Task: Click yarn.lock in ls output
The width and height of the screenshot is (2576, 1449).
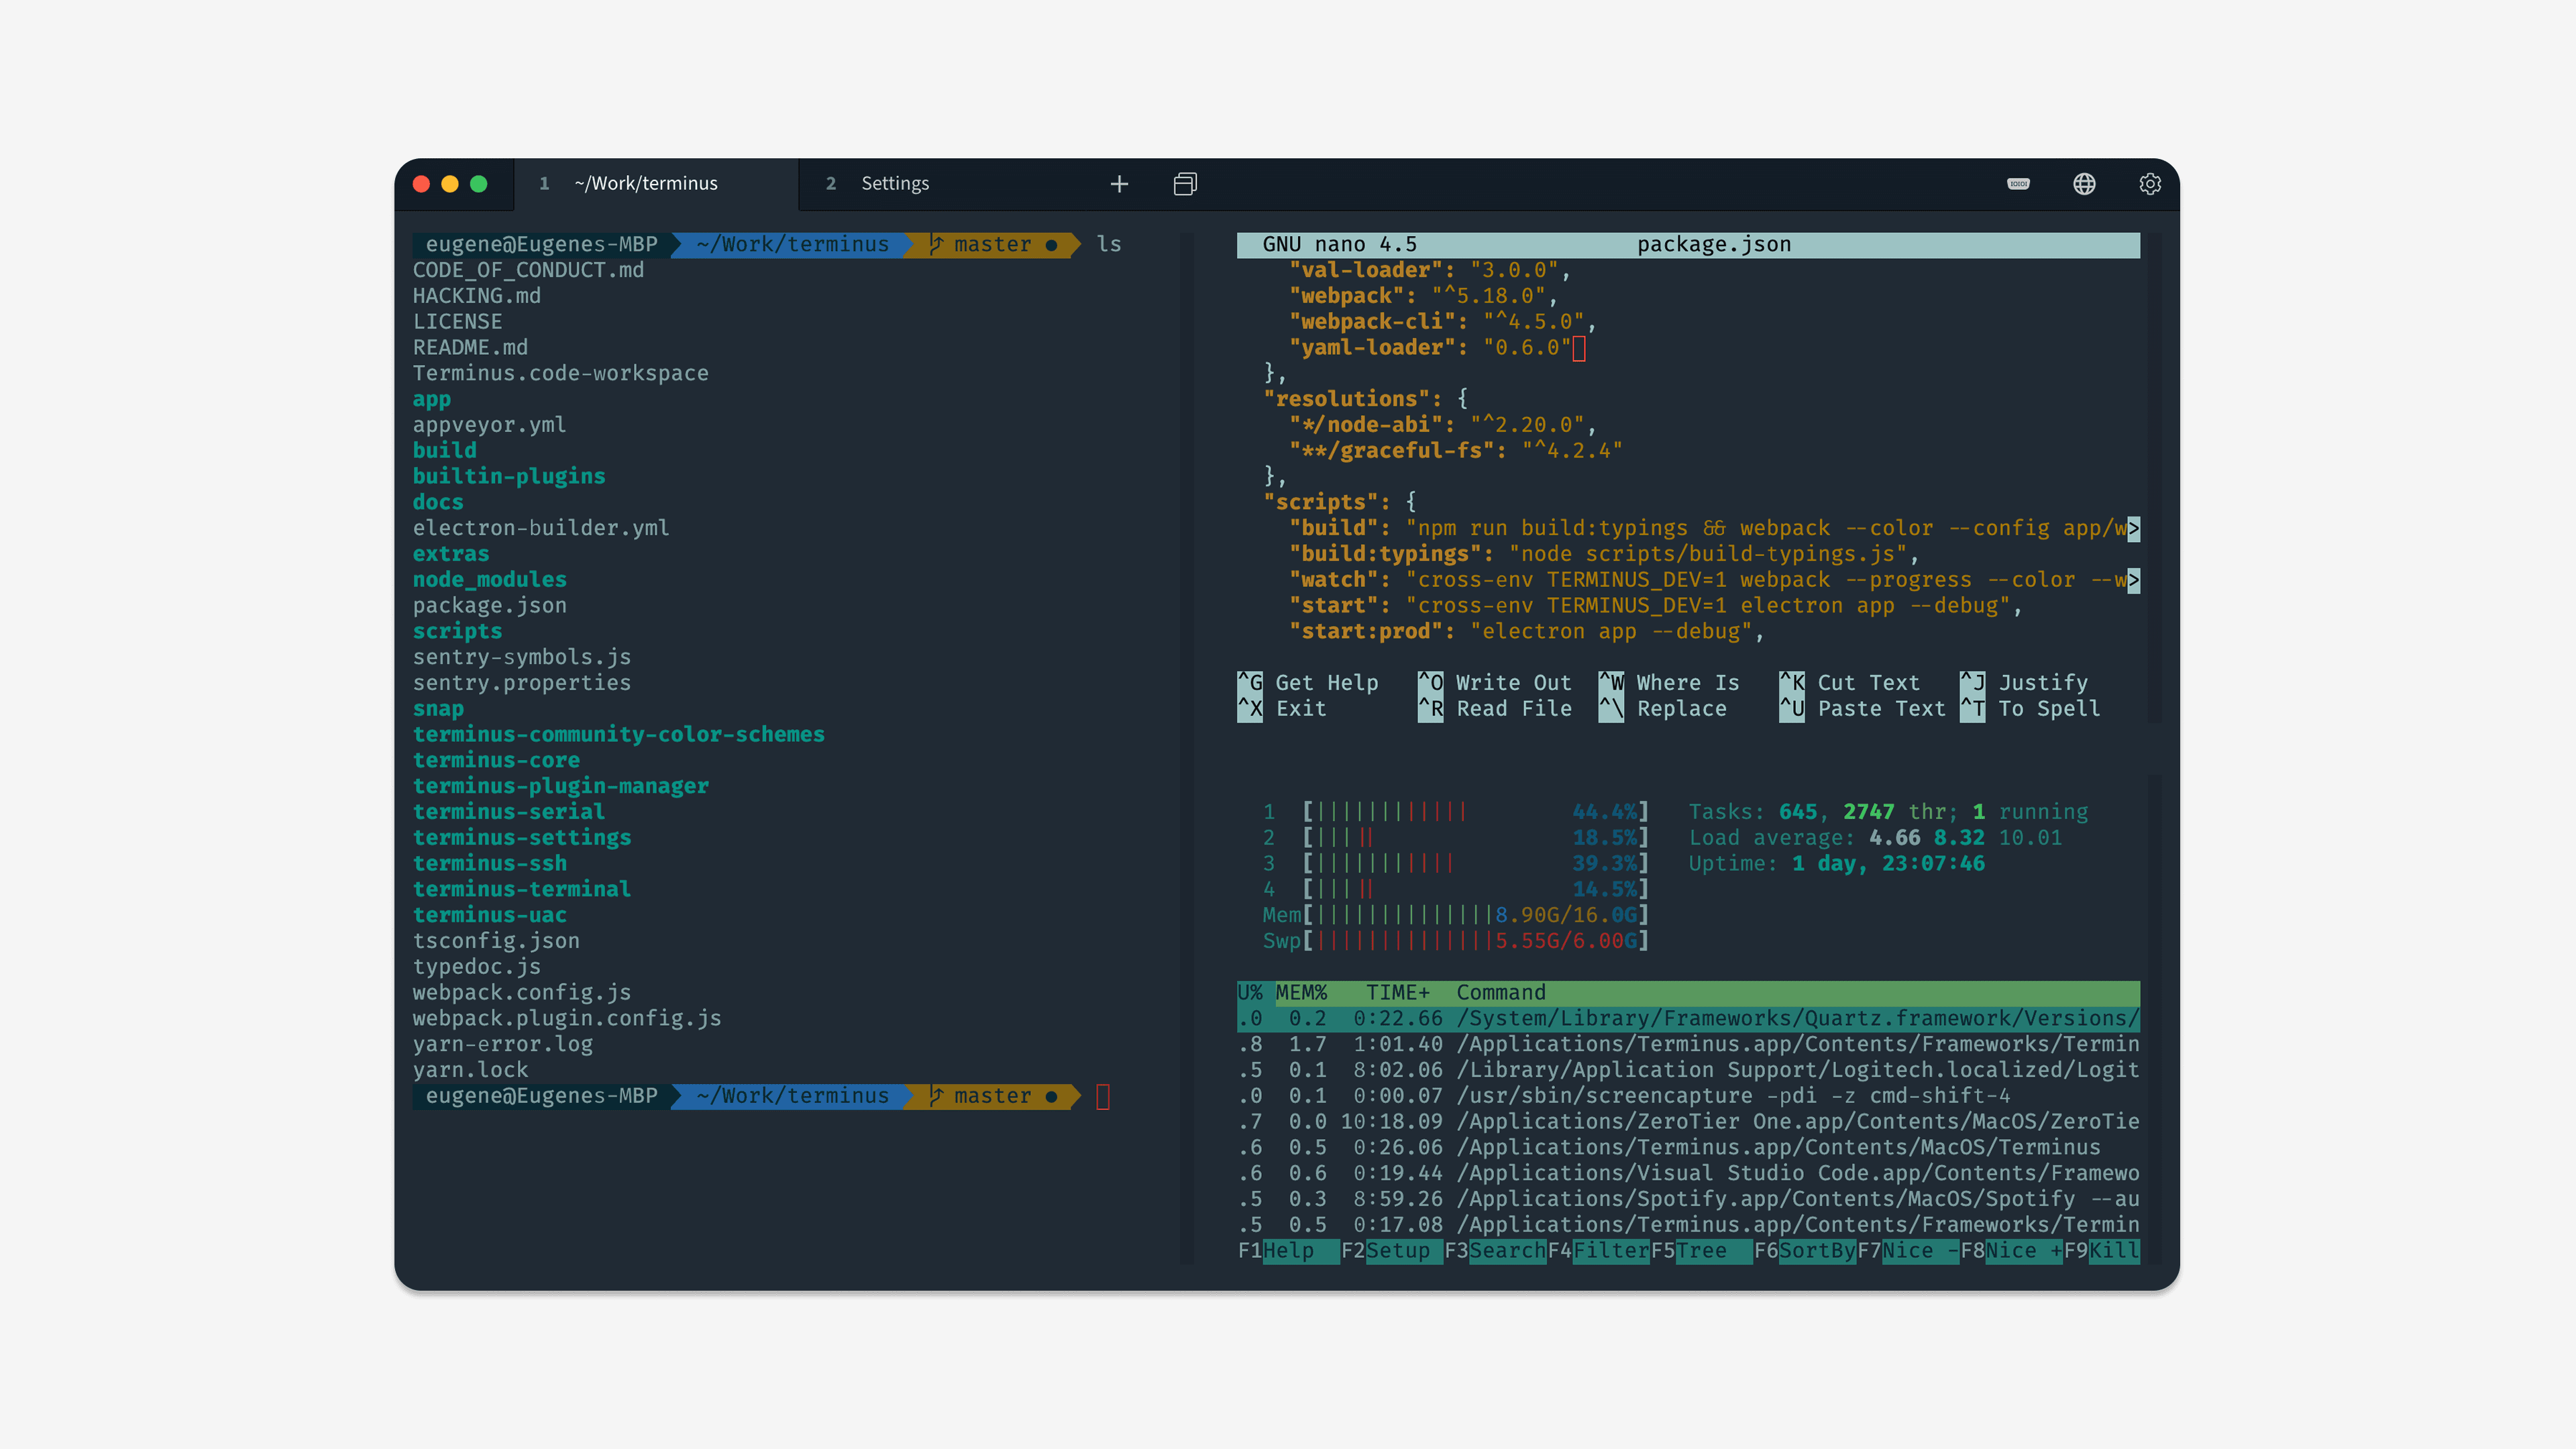Action: point(470,1070)
